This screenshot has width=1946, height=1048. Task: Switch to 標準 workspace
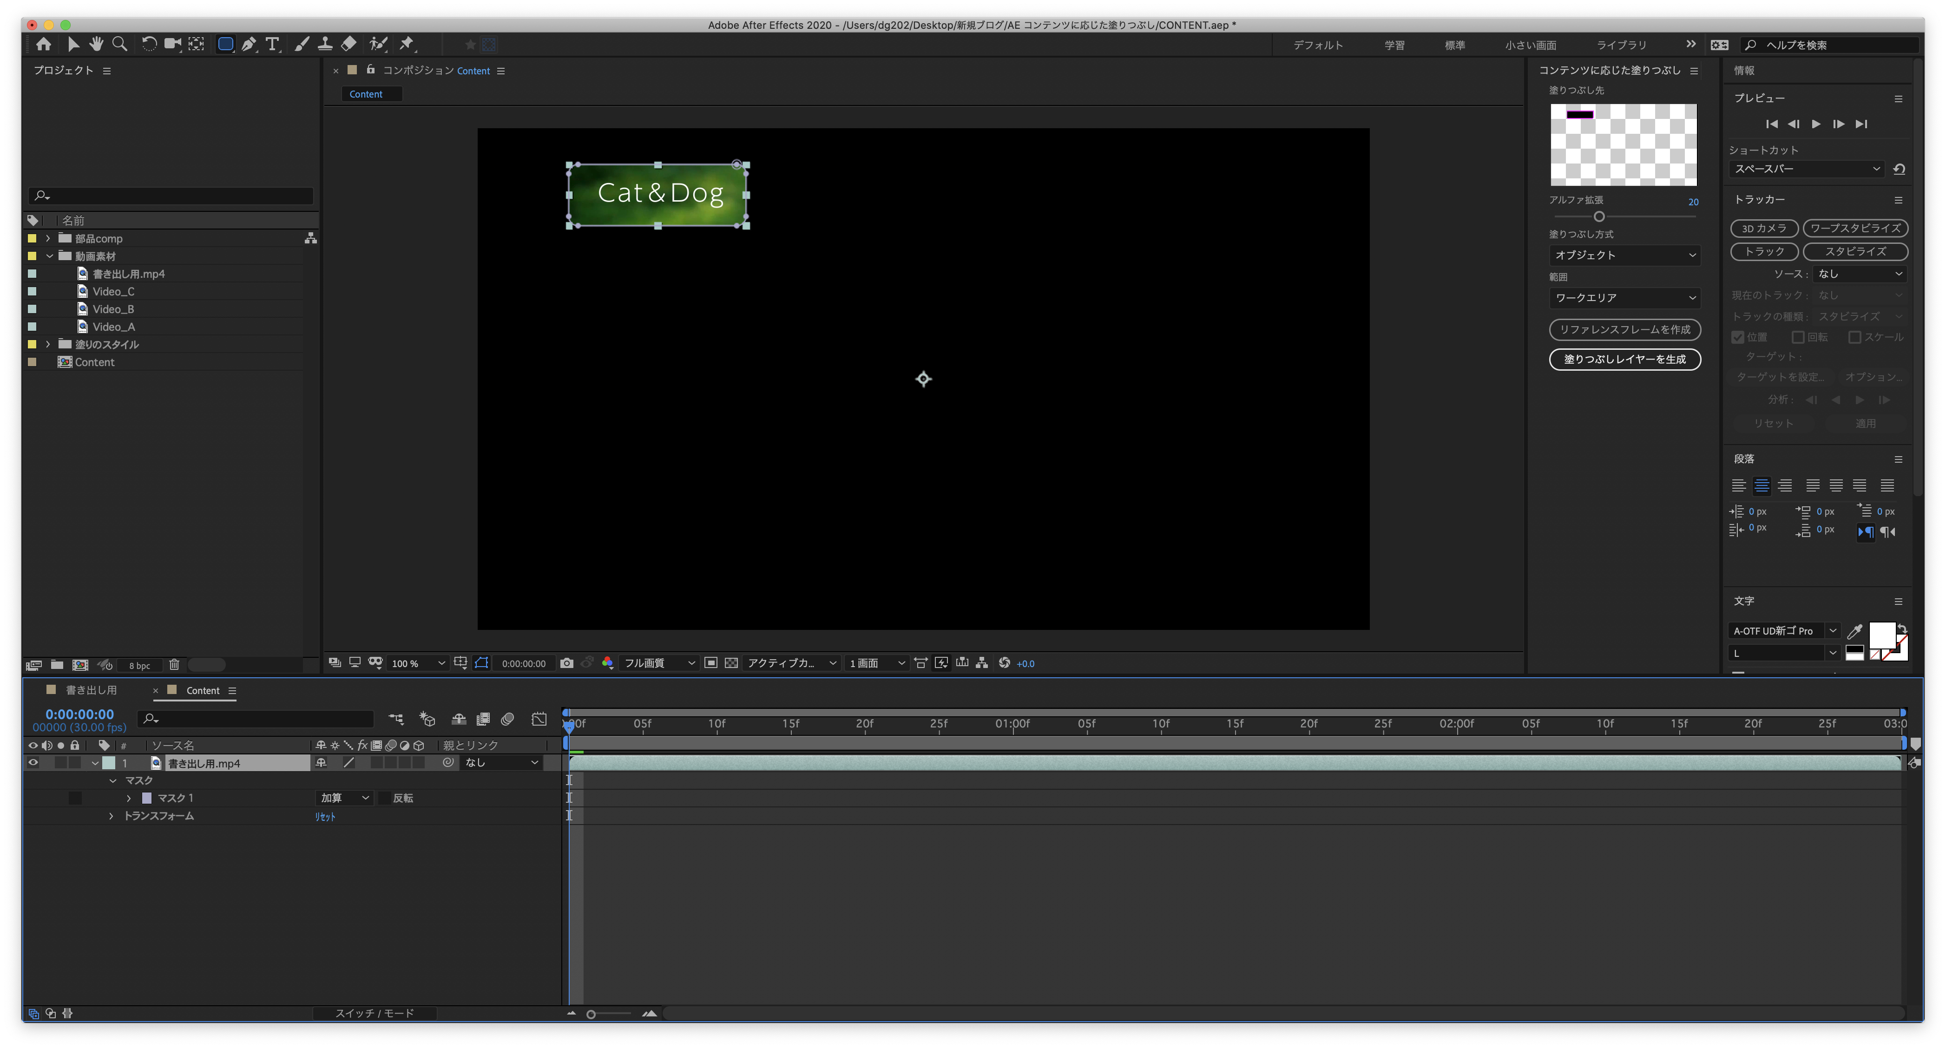pyautogui.click(x=1455, y=46)
